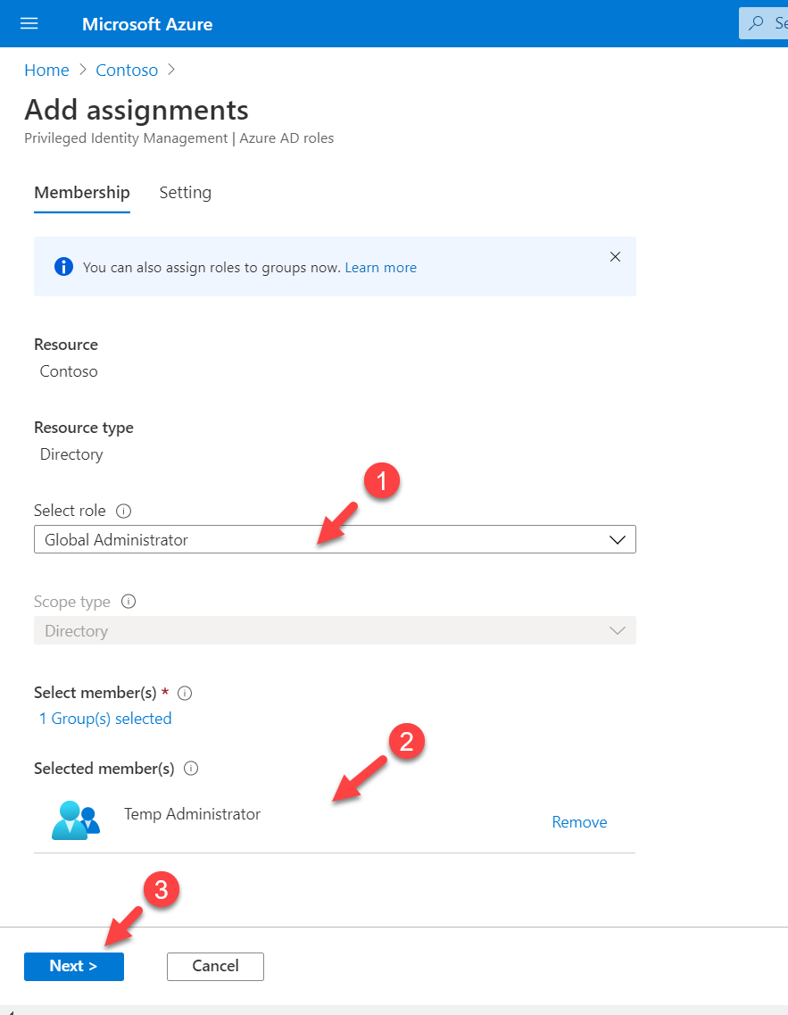Remove the Temp Administrator member
This screenshot has width=788, height=1015.
pyautogui.click(x=579, y=822)
